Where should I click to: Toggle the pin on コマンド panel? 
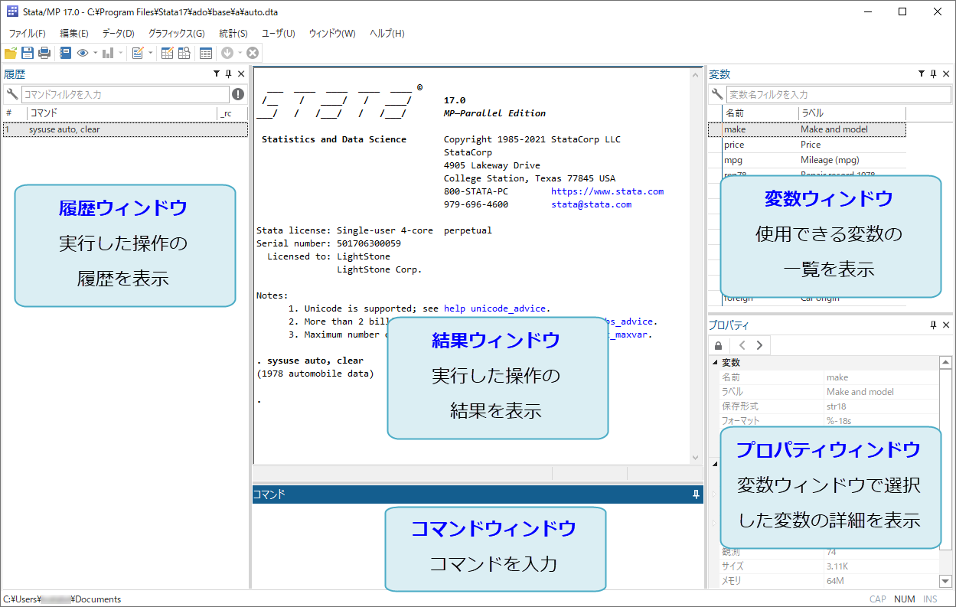(696, 495)
